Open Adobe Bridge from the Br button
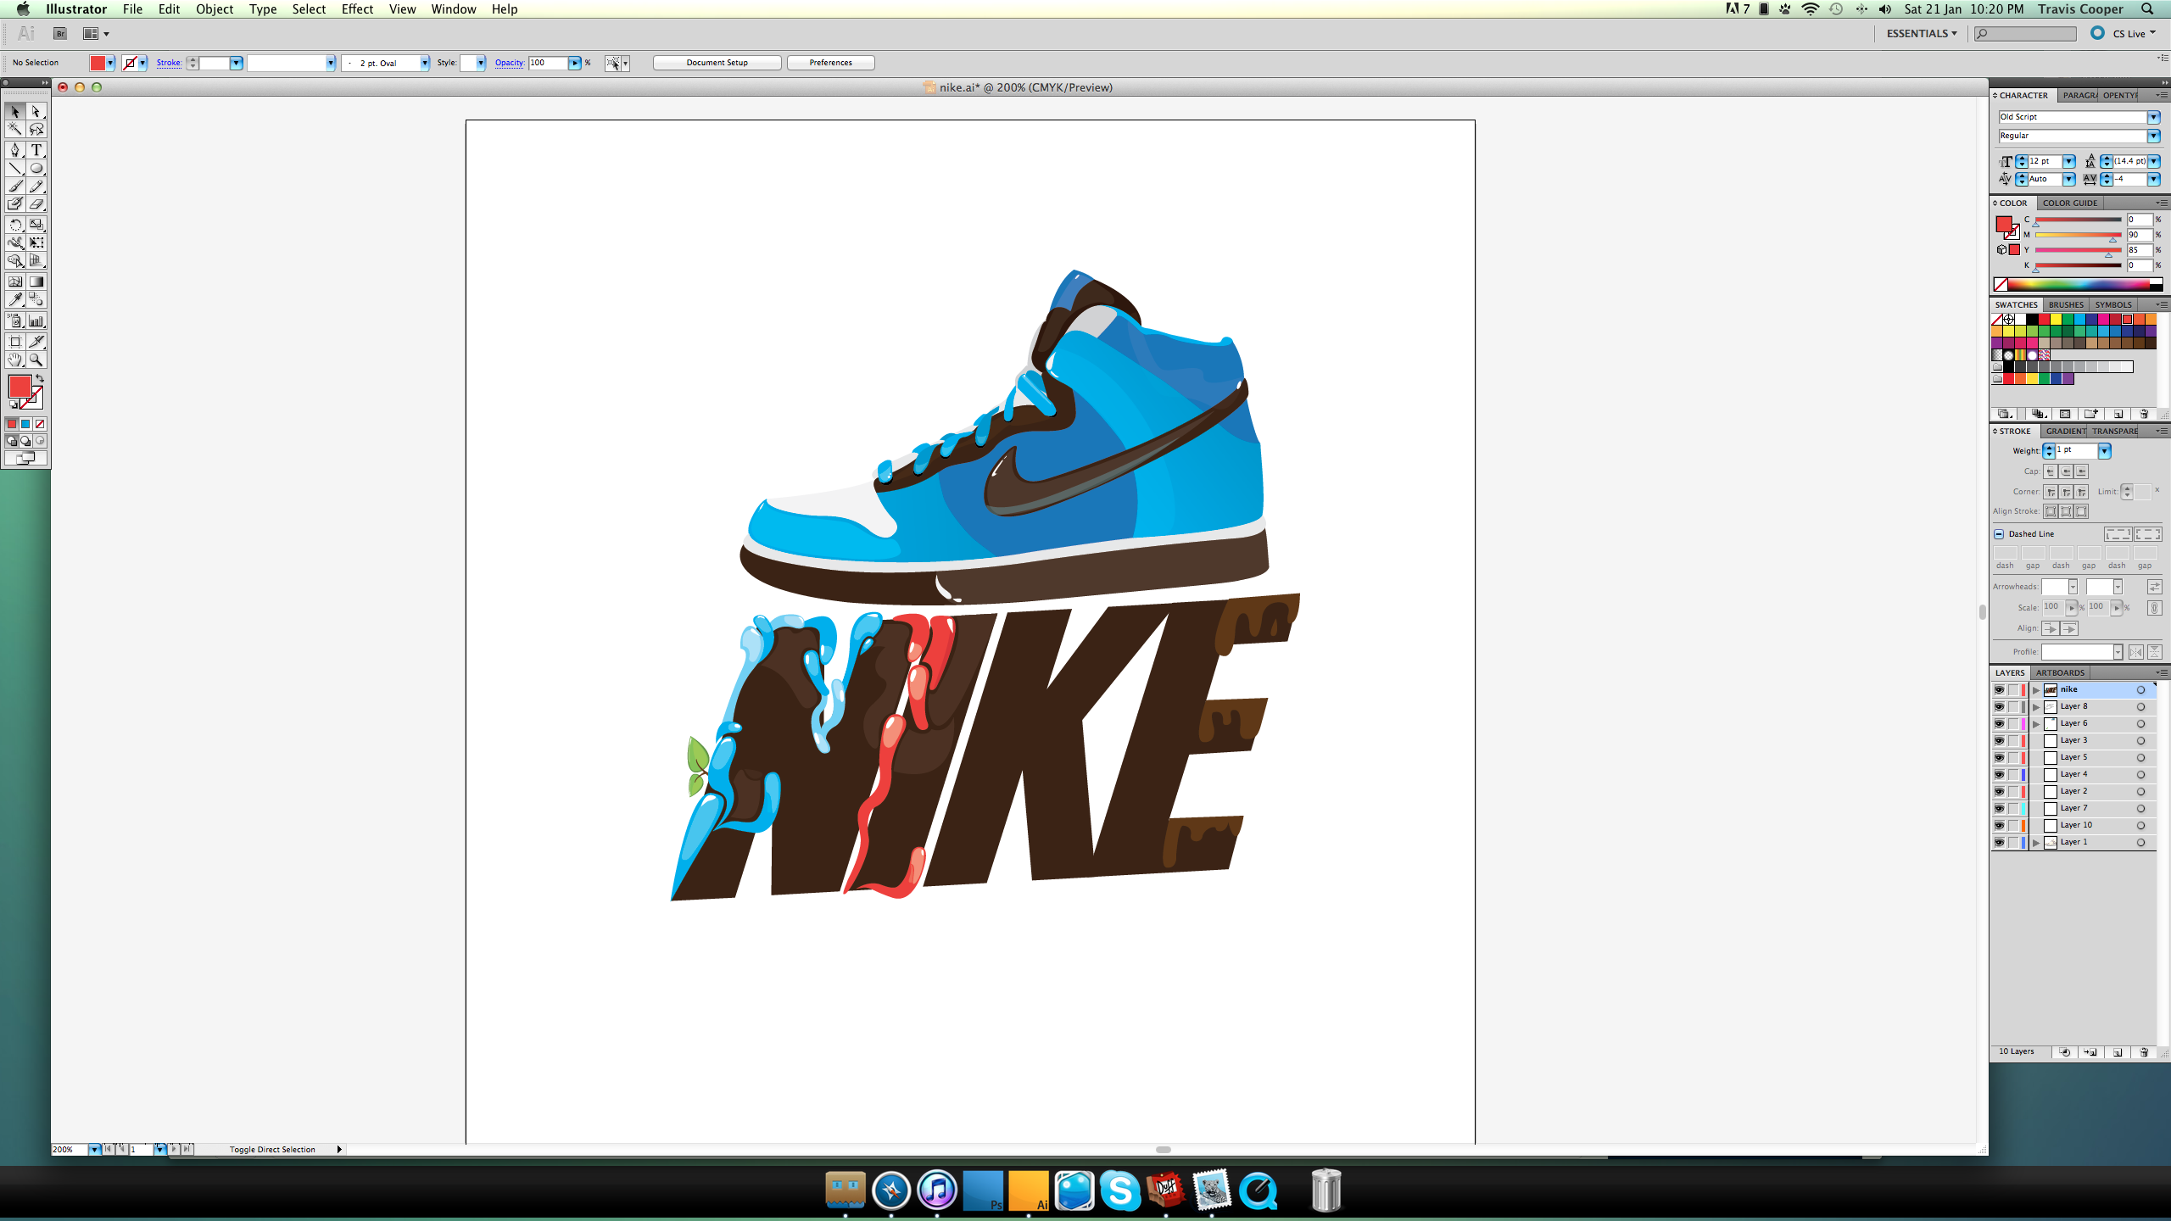 coord(60,34)
